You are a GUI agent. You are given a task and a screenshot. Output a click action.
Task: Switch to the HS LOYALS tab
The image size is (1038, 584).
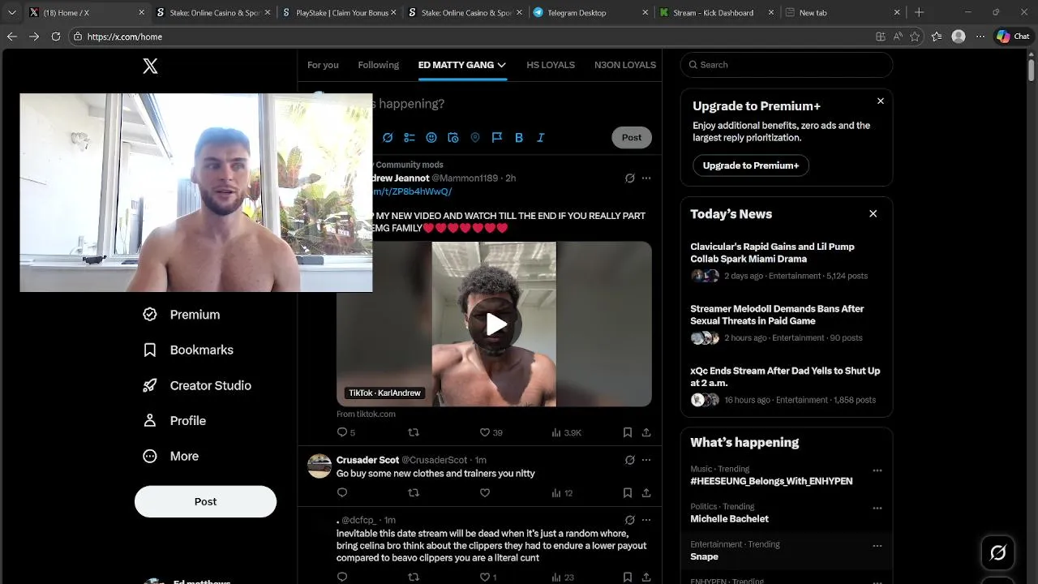pos(551,65)
